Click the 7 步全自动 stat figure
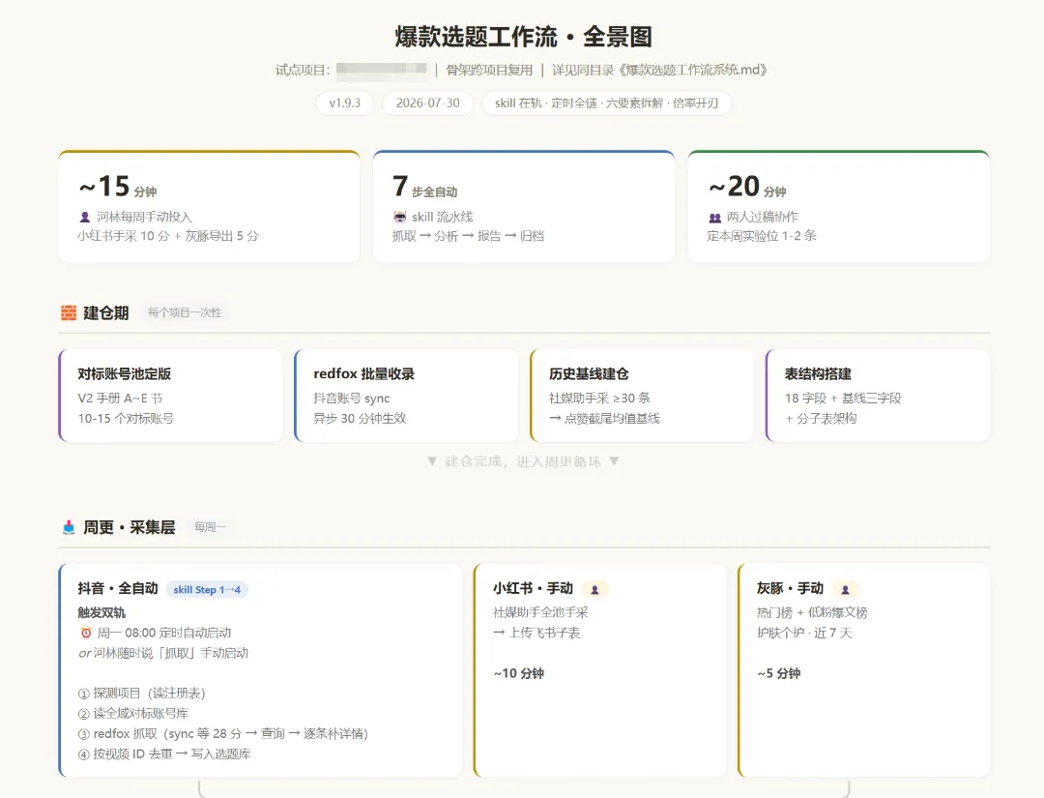The image size is (1044, 798). [424, 187]
